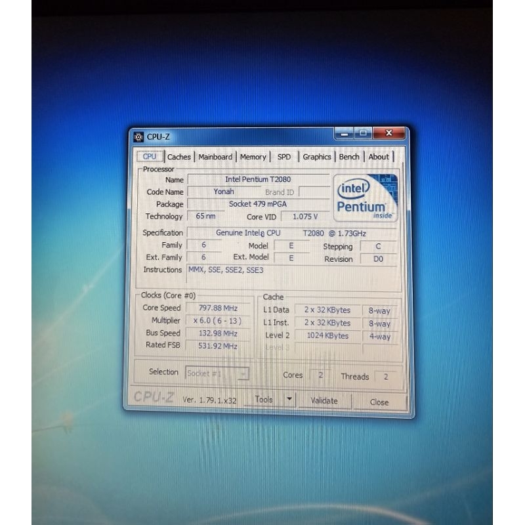Screen dimensions: 525x525
Task: Expand the Tools dropdown arrow
Action: [289, 399]
